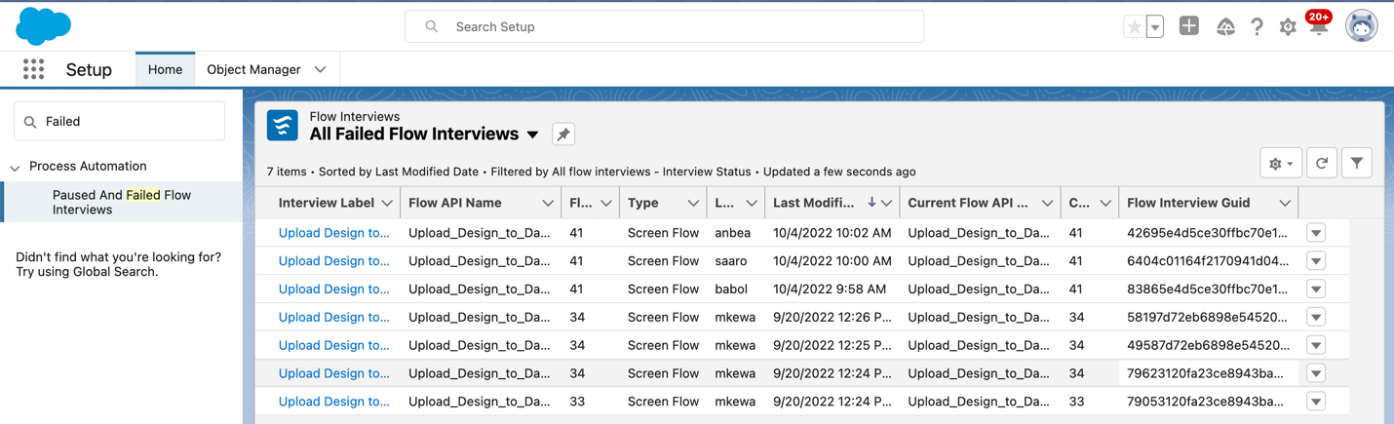
Task: Open Upload Design link dated 9/20/2022 12:25
Action: point(333,345)
